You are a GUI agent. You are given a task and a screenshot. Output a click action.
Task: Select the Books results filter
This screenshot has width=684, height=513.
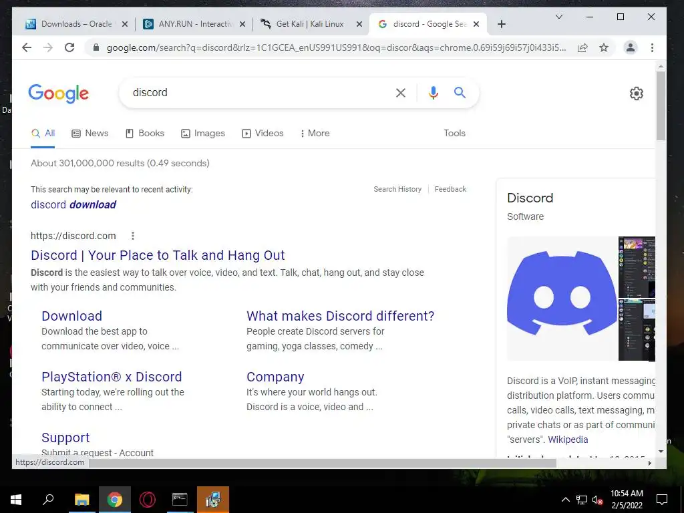click(145, 133)
